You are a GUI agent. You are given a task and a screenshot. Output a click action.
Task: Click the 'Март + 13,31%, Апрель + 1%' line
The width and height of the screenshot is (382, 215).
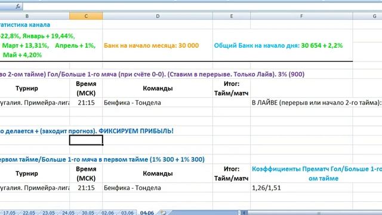(x=49, y=45)
